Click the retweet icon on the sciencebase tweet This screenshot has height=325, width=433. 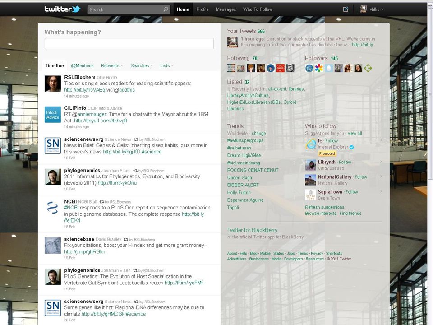pos(126,239)
